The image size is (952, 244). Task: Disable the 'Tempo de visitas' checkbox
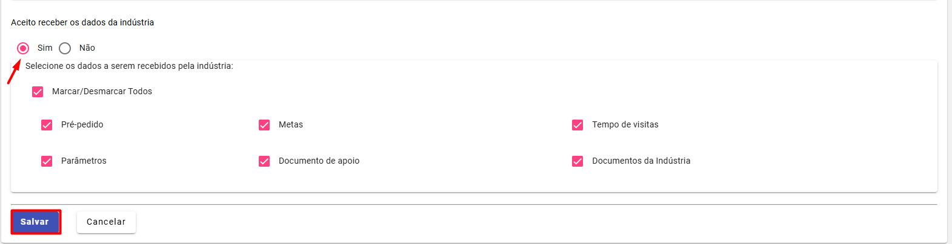coord(578,125)
